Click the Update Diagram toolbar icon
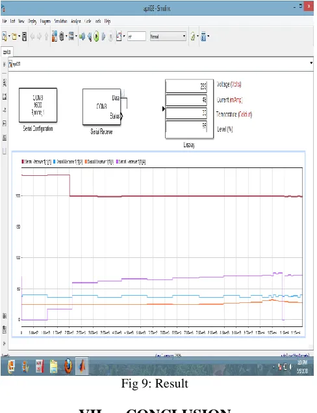This screenshot has height=413, width=317. click(x=82, y=36)
